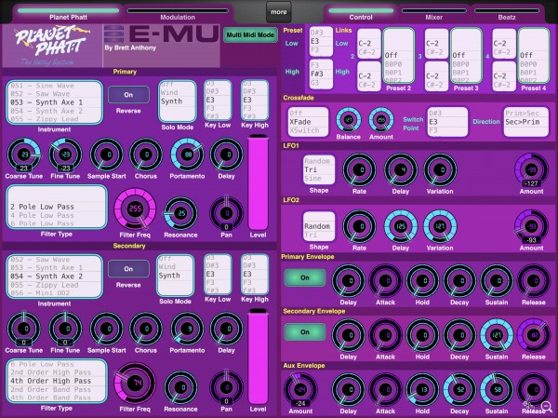Image resolution: width=558 pixels, height=418 pixels.
Task: Open the LFO2 Shape picker
Action: pyautogui.click(x=319, y=226)
